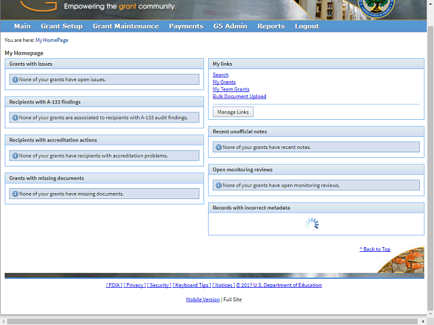Open the Notices footer link
Image resolution: width=434 pixels, height=325 pixels.
tap(223, 285)
